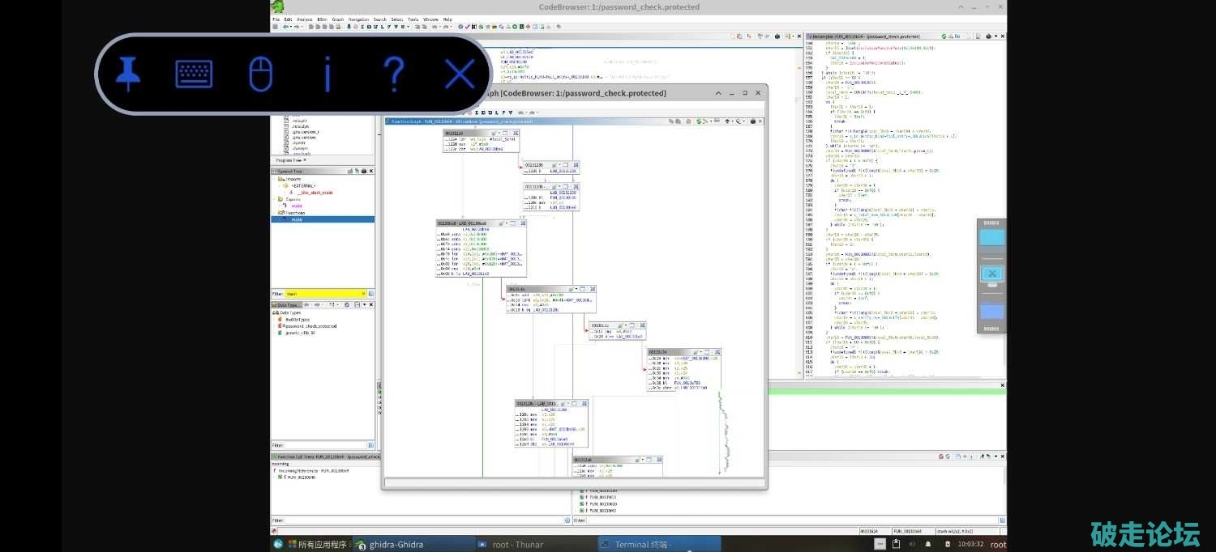Open the Navigation menu
The height and width of the screenshot is (552, 1216).
358,19
